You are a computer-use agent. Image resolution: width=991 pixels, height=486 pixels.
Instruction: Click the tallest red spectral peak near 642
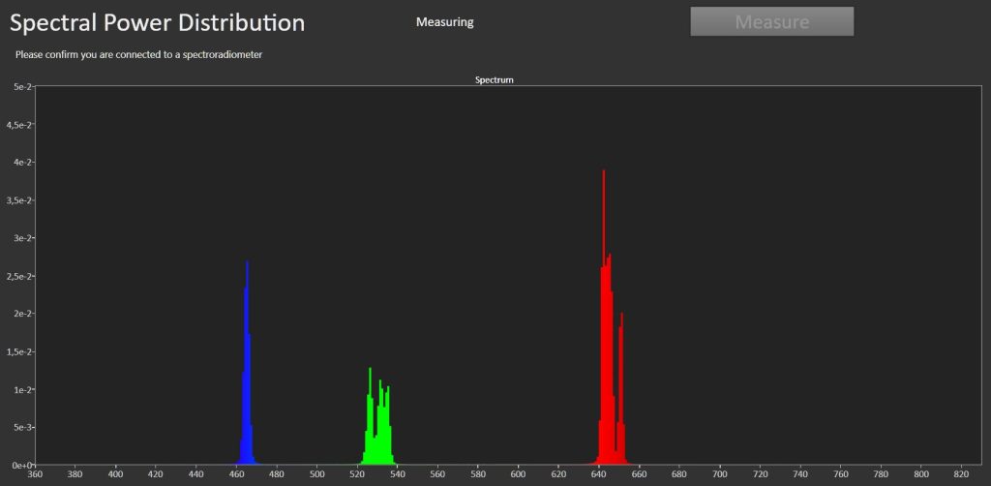click(604, 316)
